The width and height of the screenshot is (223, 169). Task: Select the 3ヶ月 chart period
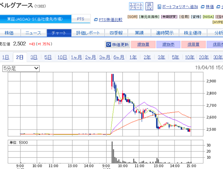click(x=105, y=57)
